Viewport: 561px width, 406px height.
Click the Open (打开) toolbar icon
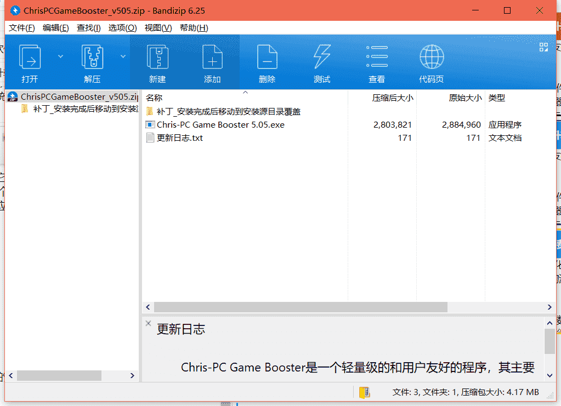coord(30,57)
